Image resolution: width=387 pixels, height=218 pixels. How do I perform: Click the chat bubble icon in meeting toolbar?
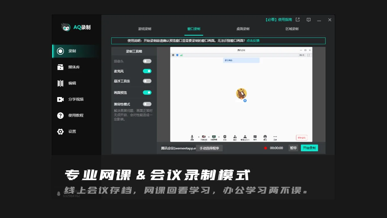coord(255,137)
